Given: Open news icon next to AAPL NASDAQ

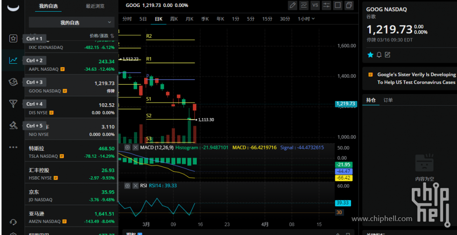Looking at the screenshot, I should (62, 69).
